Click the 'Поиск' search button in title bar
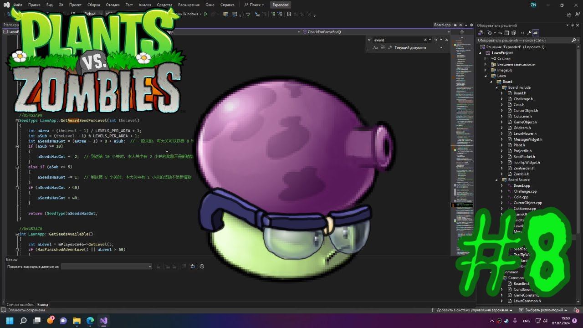Viewport: 583px width, 328px height. 254,5
